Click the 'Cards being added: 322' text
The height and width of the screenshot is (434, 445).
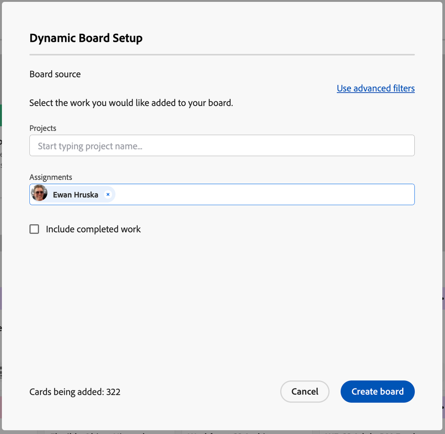point(75,392)
